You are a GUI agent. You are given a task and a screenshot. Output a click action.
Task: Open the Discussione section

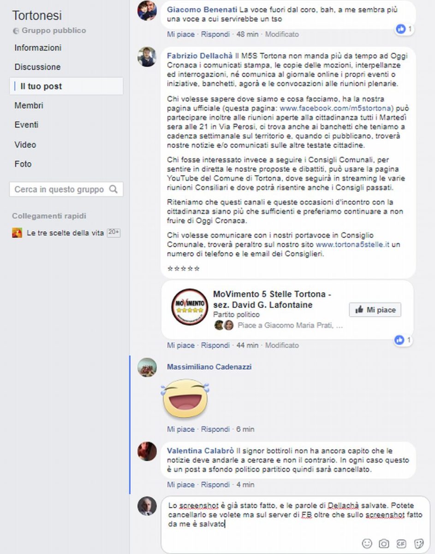click(37, 67)
